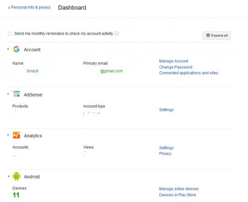Click the green Android robot icon

coord(16,177)
